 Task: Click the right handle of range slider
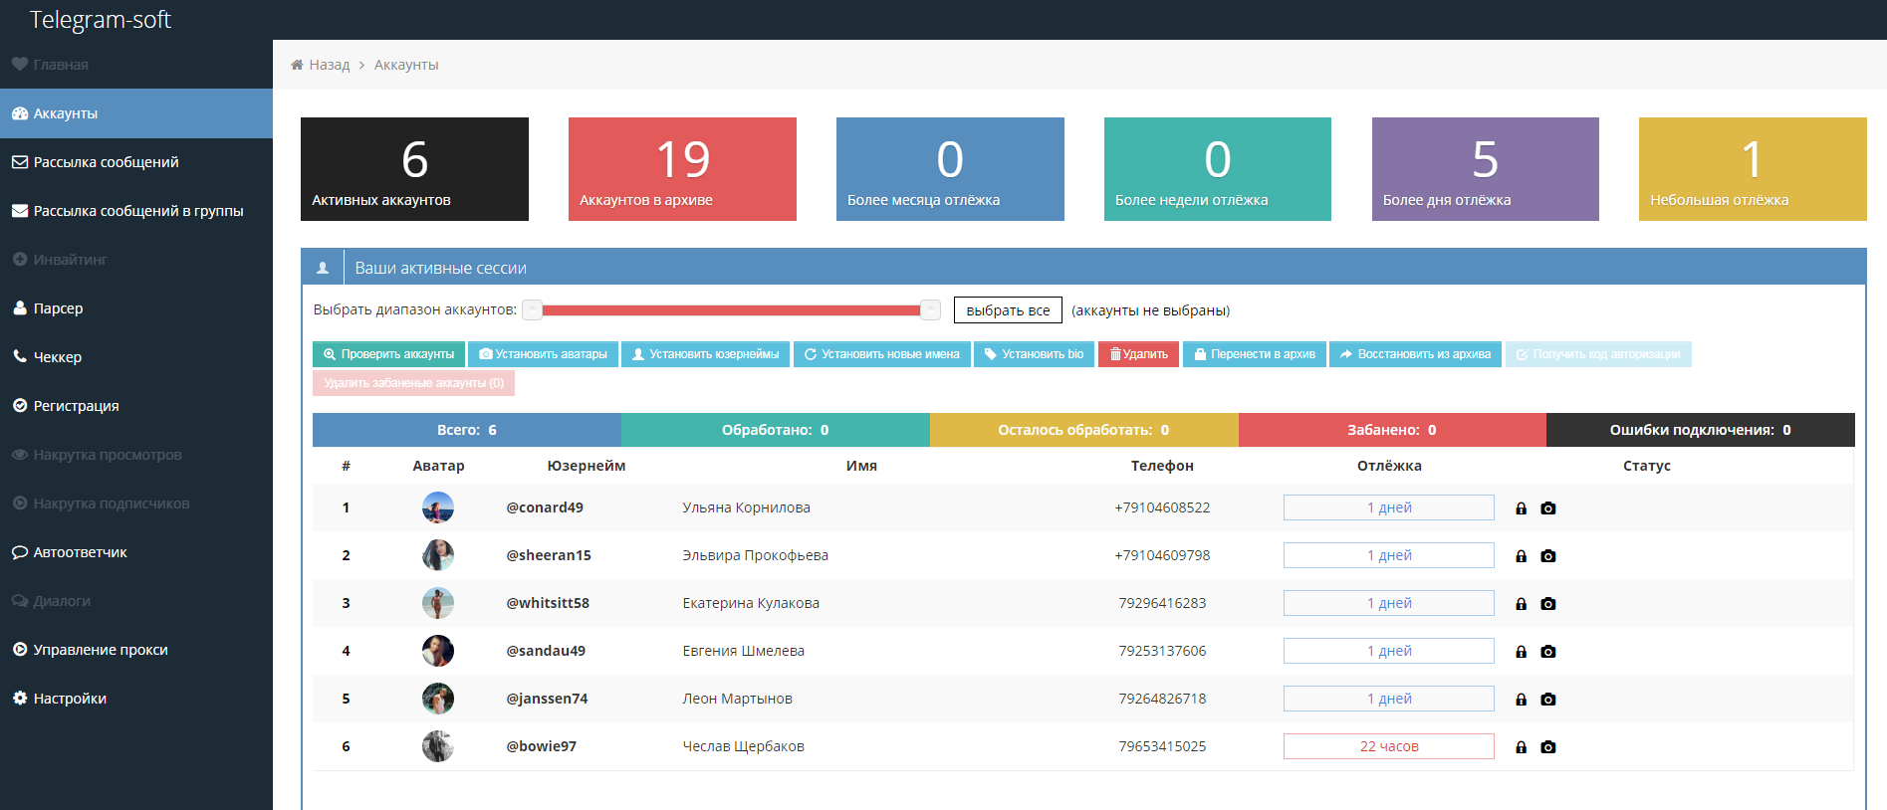930,310
